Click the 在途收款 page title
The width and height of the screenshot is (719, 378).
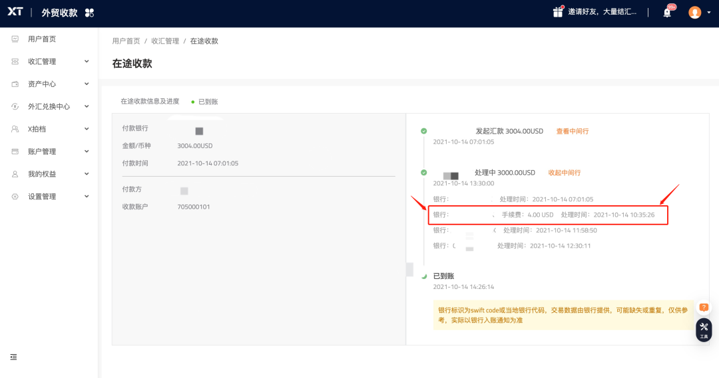[x=132, y=64]
